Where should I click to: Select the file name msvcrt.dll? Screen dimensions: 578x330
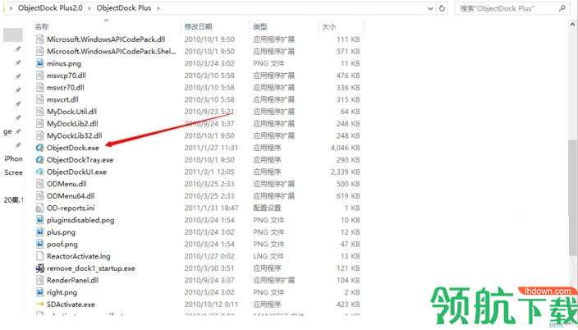pyautogui.click(x=62, y=99)
